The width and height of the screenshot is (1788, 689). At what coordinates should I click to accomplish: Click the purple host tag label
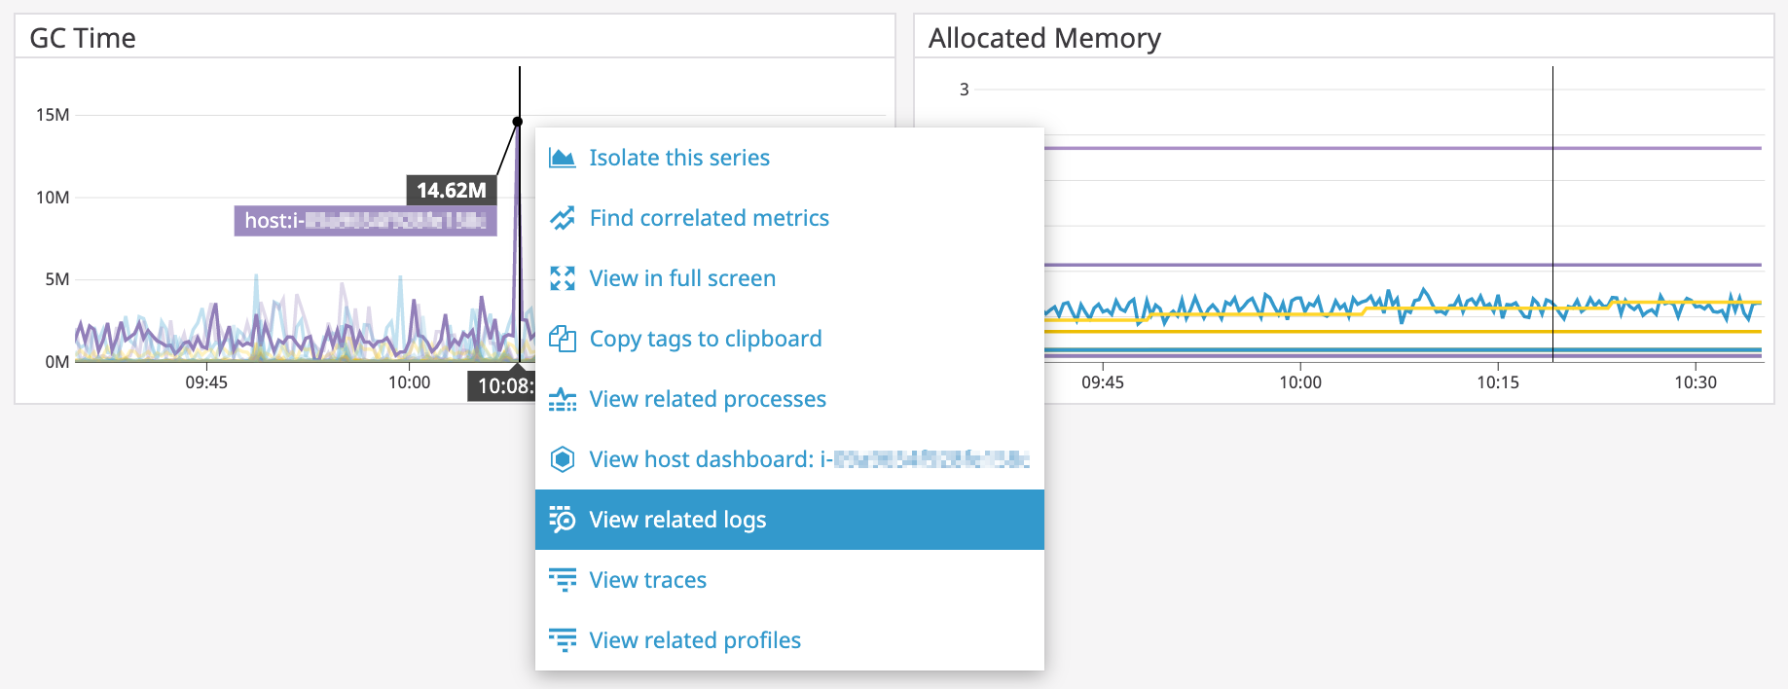click(x=365, y=220)
